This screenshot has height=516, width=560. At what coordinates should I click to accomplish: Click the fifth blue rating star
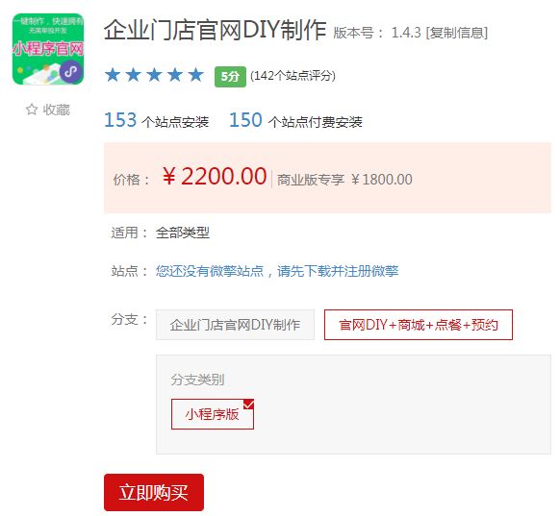click(196, 75)
